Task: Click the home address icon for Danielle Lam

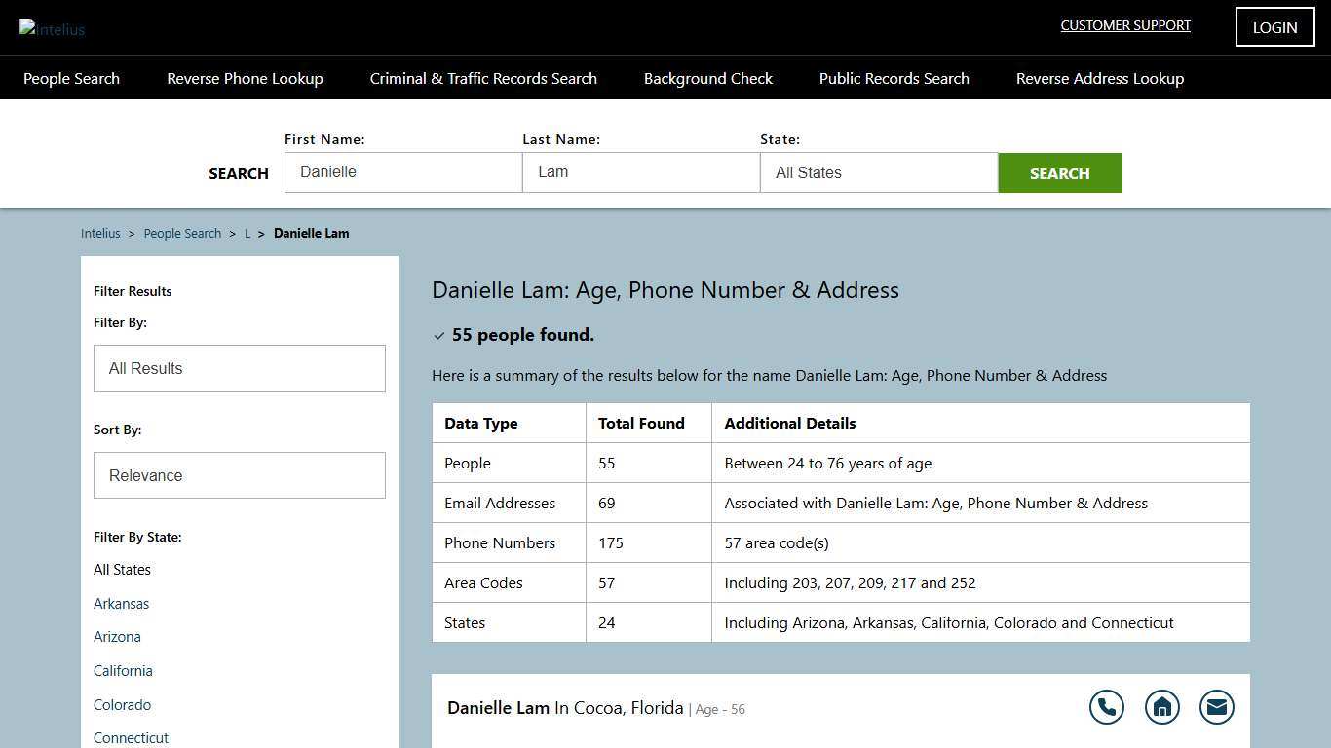Action: pyautogui.click(x=1161, y=707)
